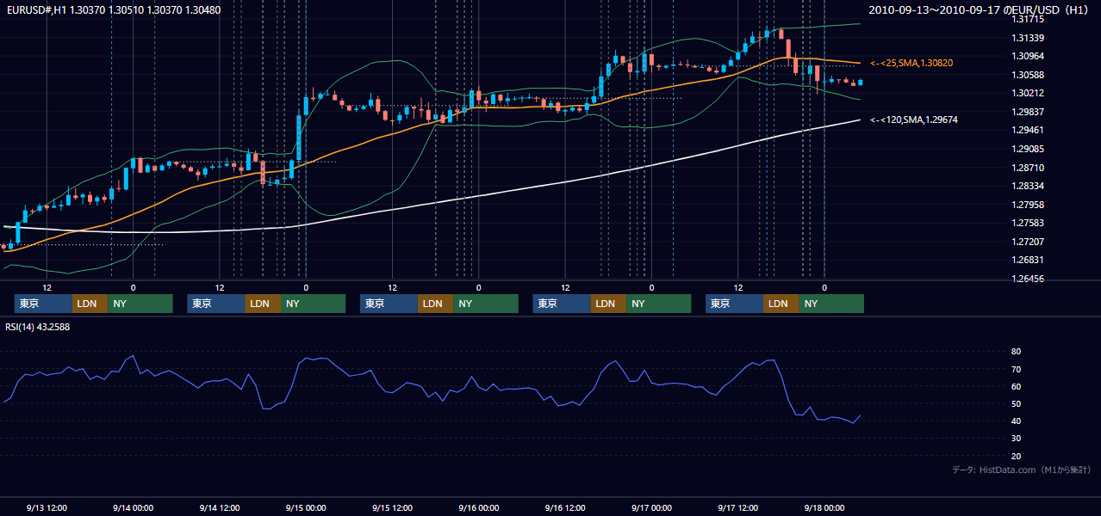Click the 1.29837 price axis value

(x=1028, y=112)
